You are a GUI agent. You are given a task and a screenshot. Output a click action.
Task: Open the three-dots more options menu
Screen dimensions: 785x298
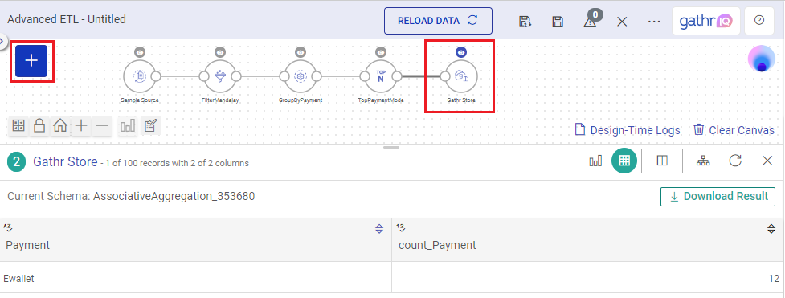coord(654,22)
